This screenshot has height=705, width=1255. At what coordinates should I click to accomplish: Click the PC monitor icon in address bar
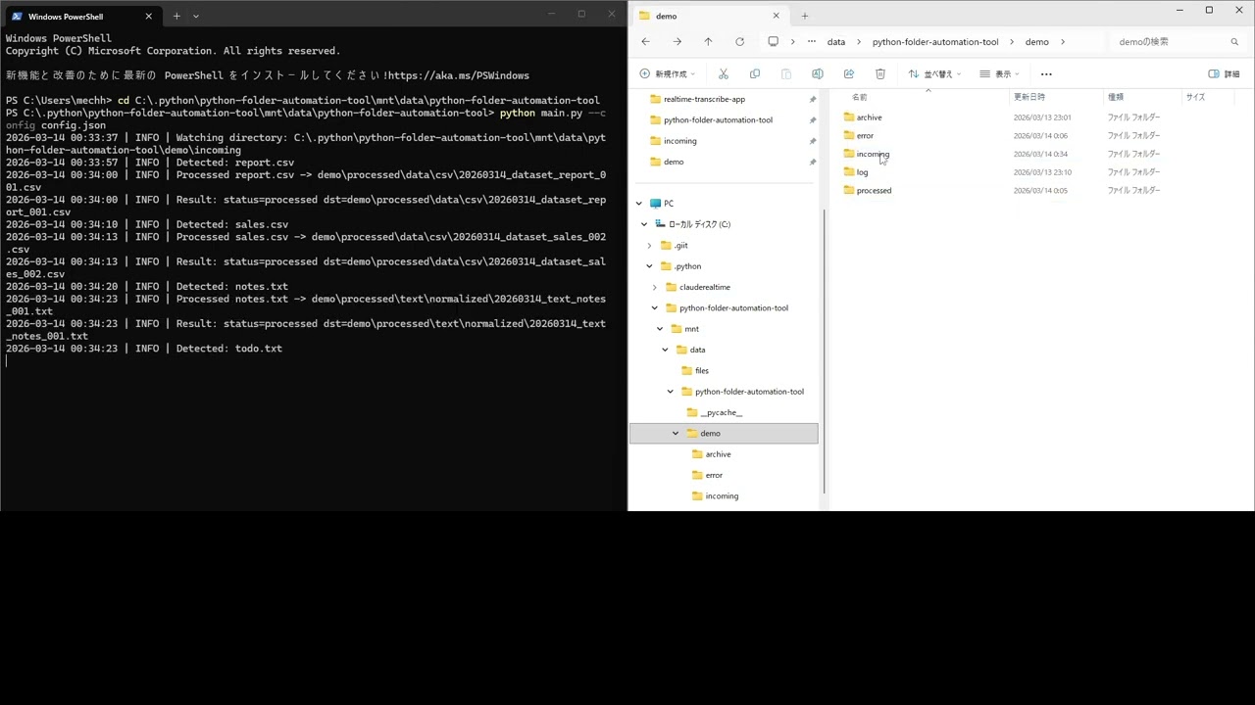[773, 42]
